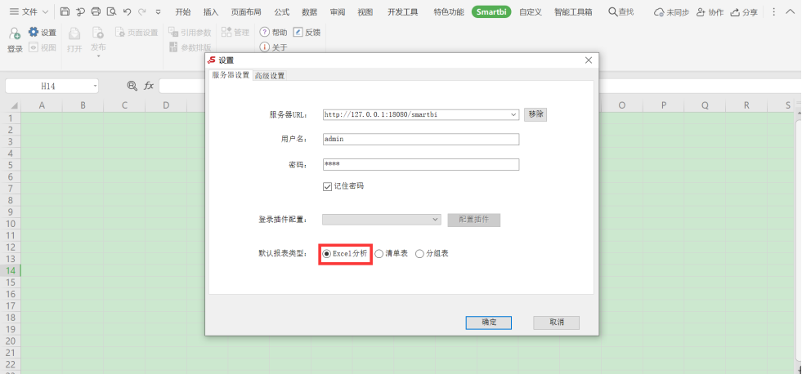Click the 反馈 feedback icon

pyautogui.click(x=298, y=32)
